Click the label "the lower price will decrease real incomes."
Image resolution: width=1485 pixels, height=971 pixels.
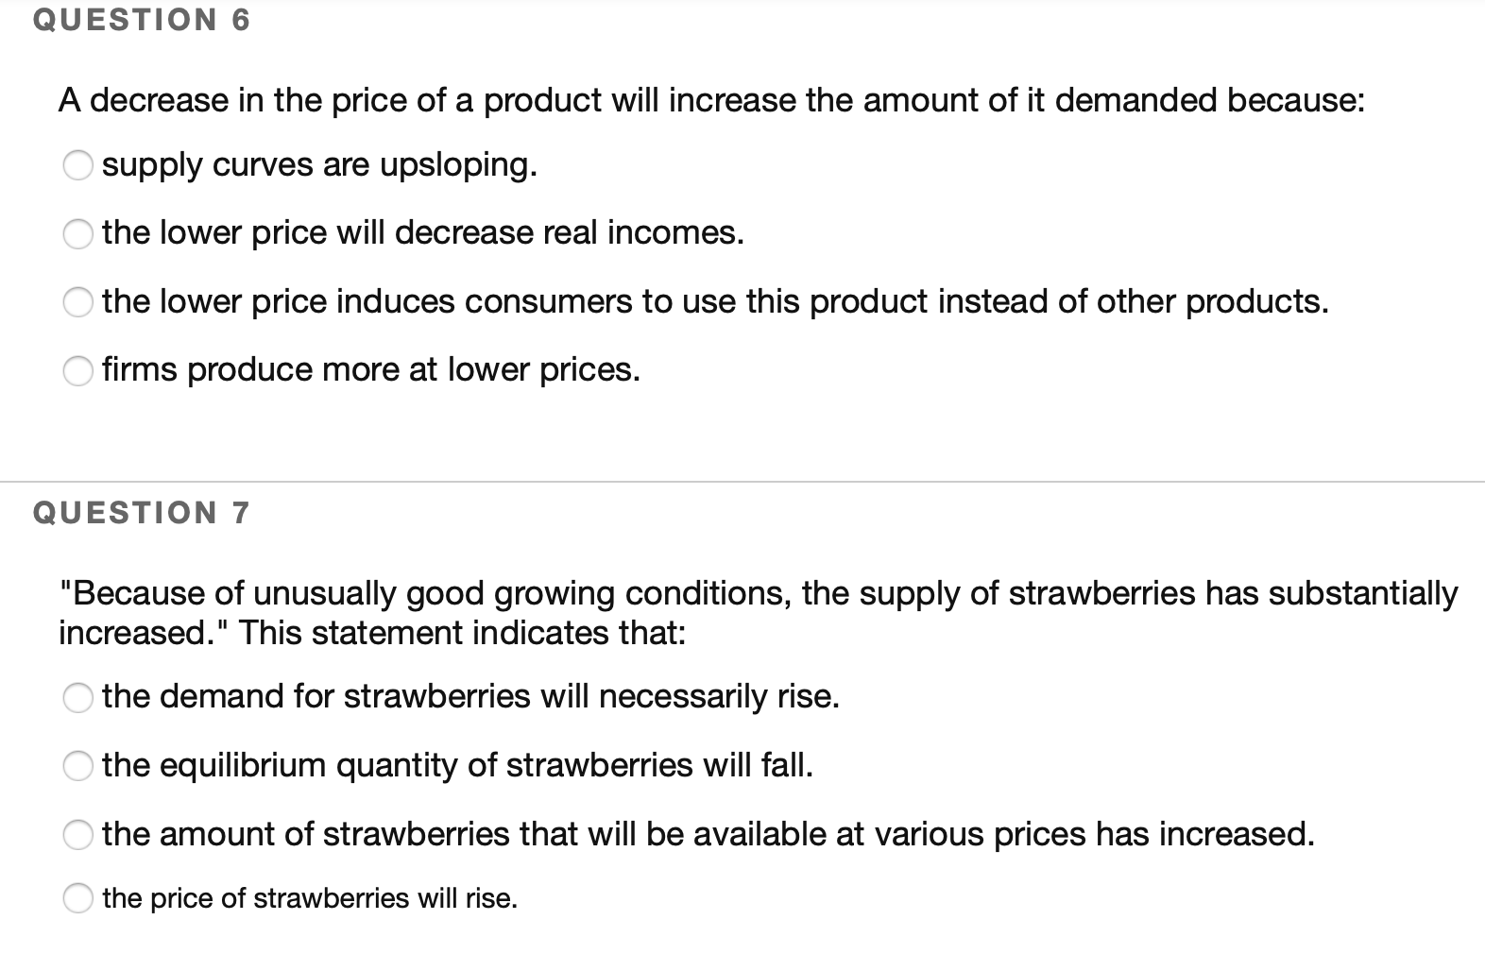(x=422, y=233)
